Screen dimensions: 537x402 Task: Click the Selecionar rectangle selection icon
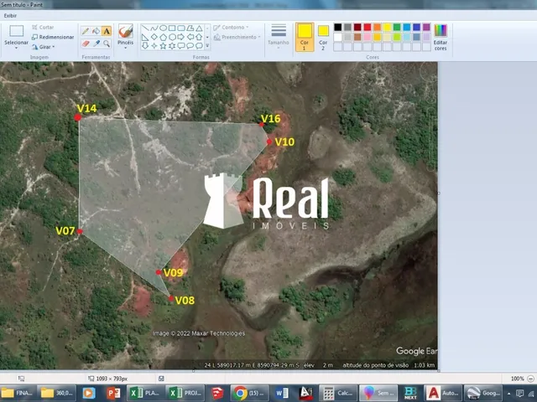point(16,31)
